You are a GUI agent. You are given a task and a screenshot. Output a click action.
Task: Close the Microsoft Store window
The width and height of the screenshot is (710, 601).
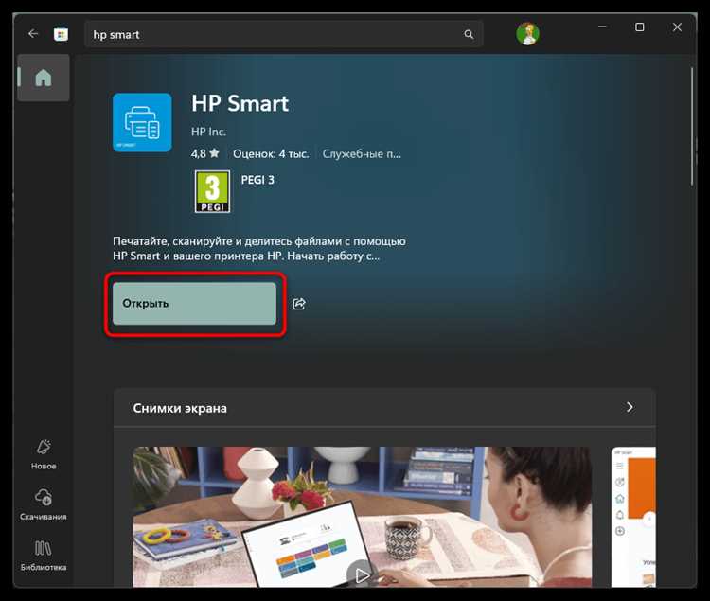point(678,27)
